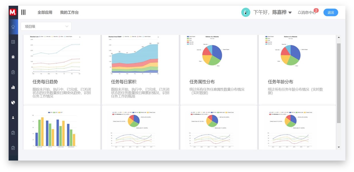The height and width of the screenshot is (172, 354).
Task: Click the home icon in the sidebar
Action: 13,27
